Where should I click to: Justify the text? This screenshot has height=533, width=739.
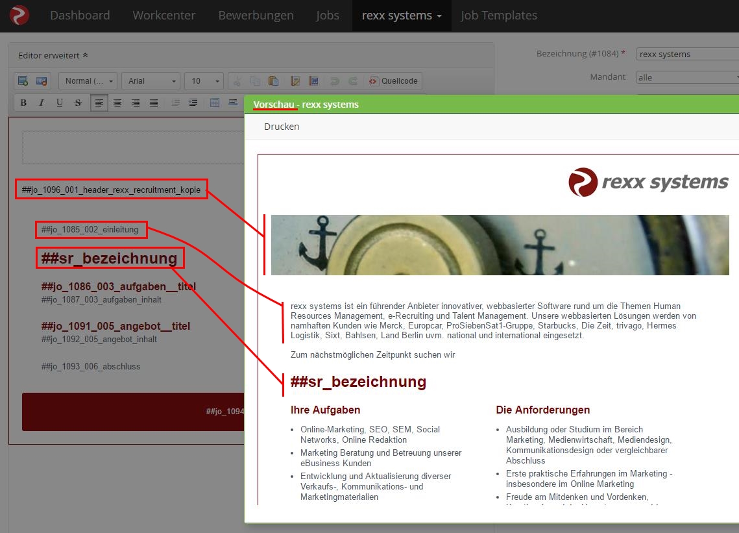[154, 103]
